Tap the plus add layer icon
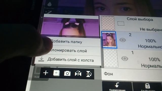 point(46,73)
